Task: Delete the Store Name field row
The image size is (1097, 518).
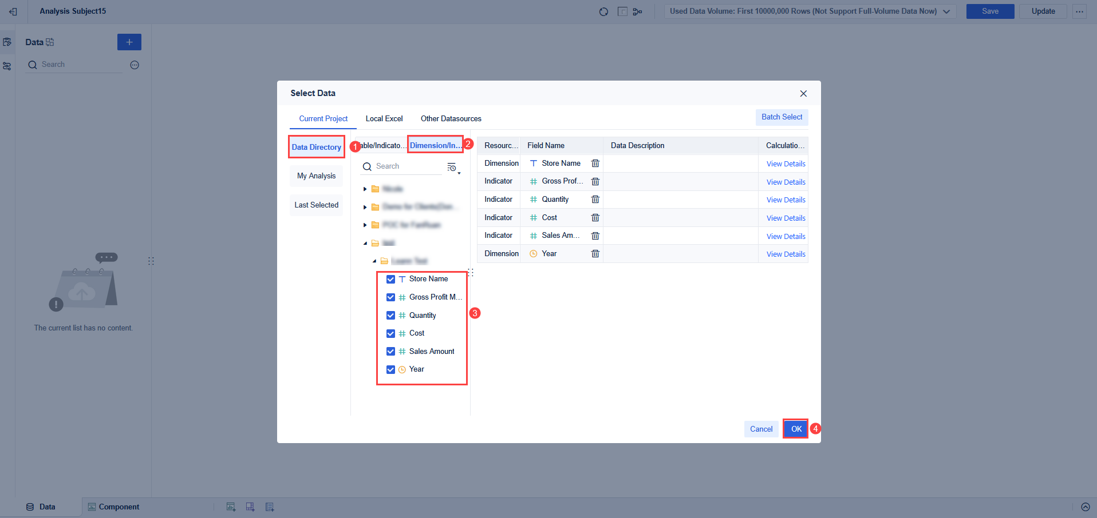Action: pyautogui.click(x=595, y=164)
